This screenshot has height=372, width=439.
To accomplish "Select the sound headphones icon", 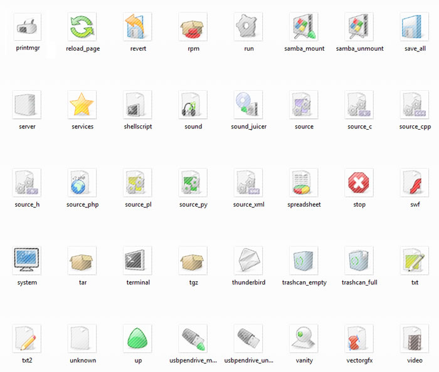I will tap(193, 105).
